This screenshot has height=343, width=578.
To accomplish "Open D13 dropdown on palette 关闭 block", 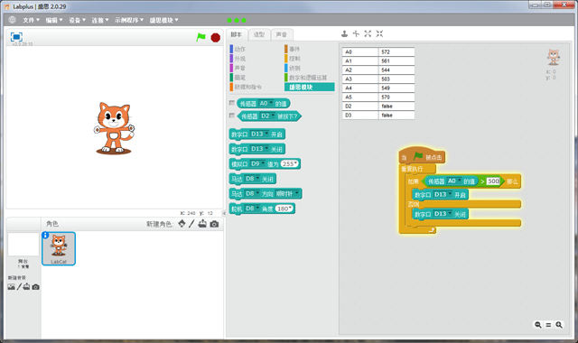I will click(x=259, y=149).
